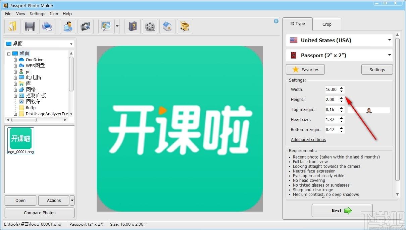Increase Width with the up stepper arrow
Screen dimensions: 406x230
[x=342, y=88]
